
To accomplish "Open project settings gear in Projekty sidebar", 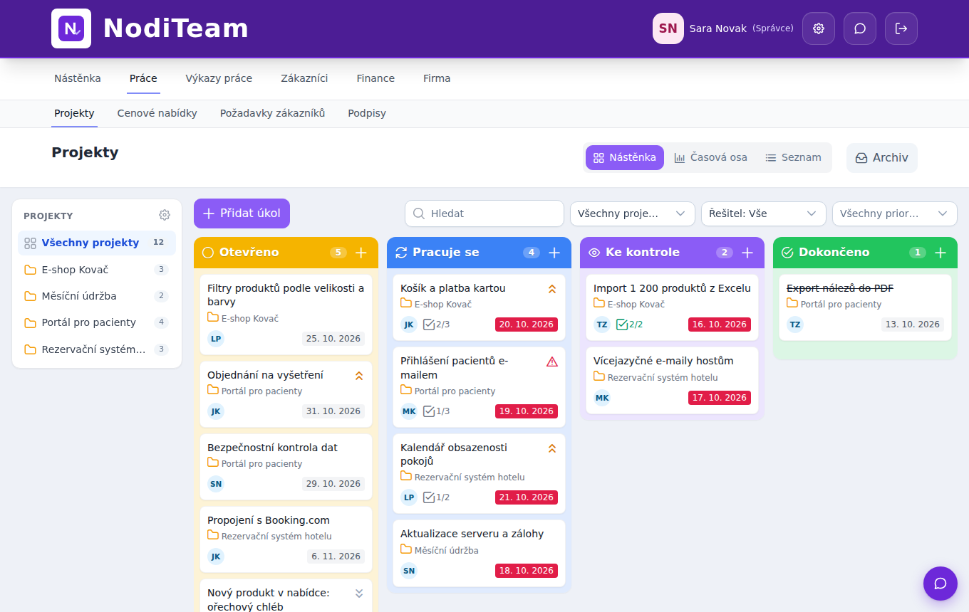I will (165, 215).
